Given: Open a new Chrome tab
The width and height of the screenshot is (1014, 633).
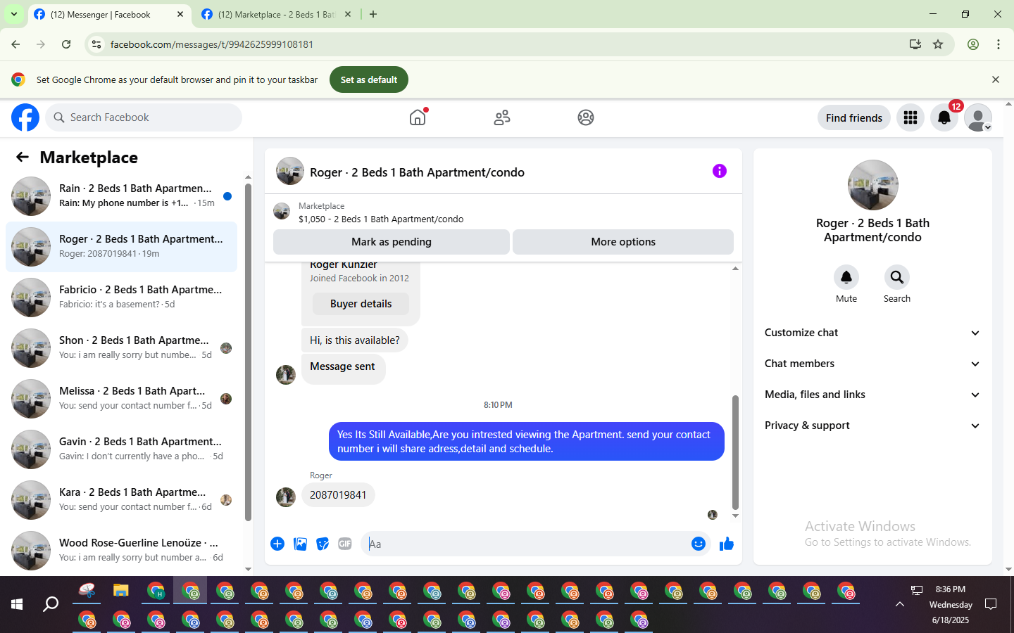Looking at the screenshot, I should [373, 14].
